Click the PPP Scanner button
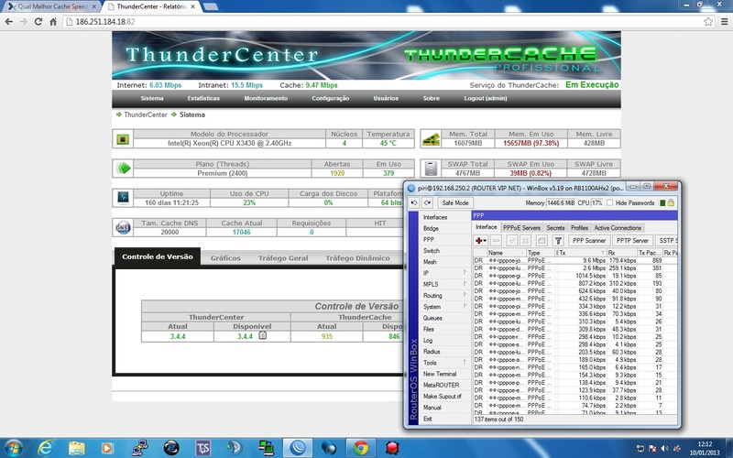Viewport: 733px width, 458px height. click(589, 240)
